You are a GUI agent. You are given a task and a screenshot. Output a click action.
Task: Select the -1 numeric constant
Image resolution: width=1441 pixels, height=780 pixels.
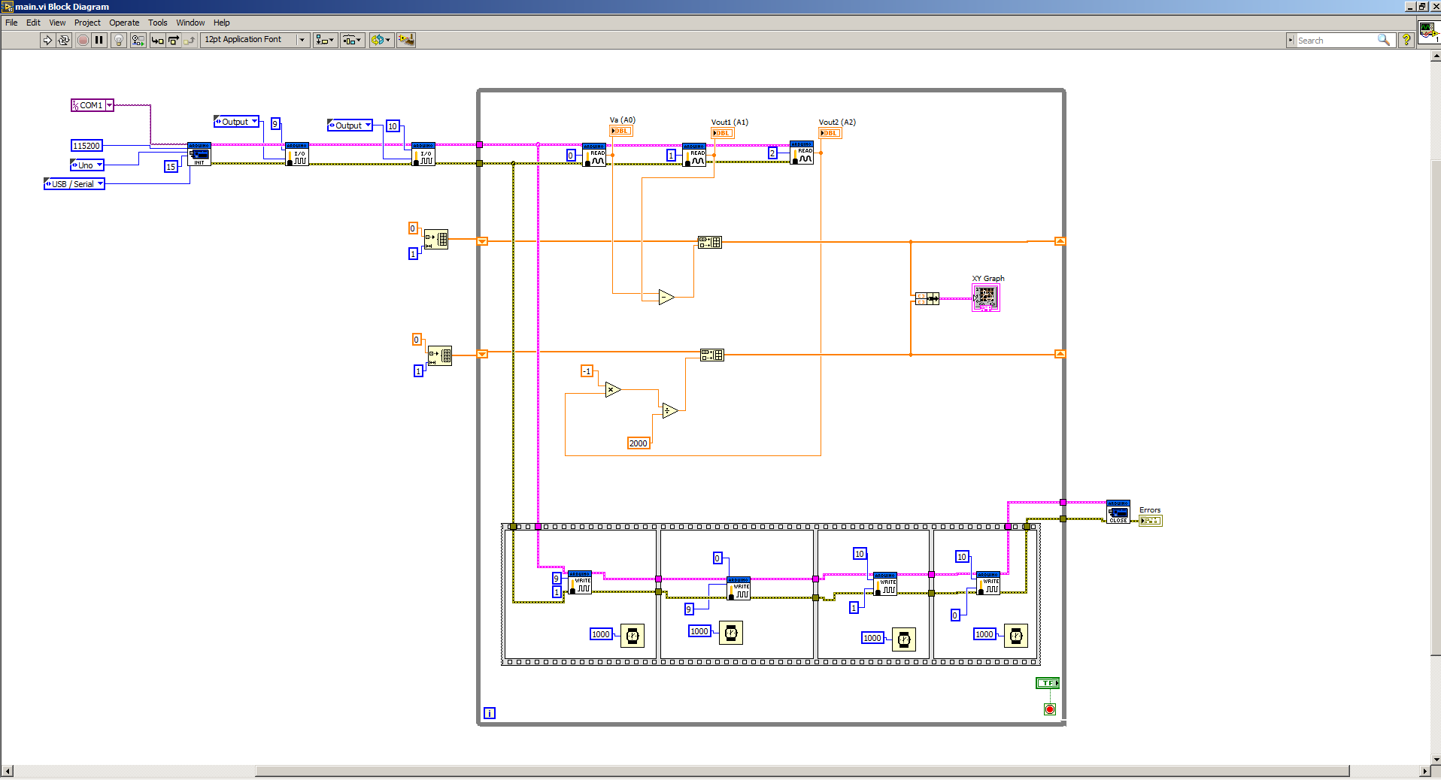pyautogui.click(x=587, y=371)
